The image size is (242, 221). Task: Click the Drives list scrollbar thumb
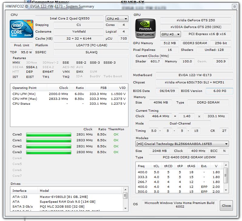[125, 196]
